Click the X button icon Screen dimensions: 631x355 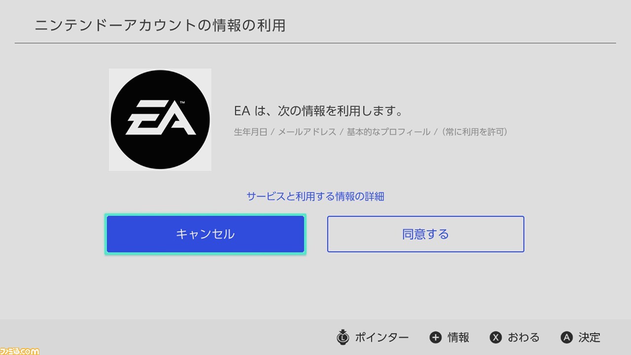495,337
